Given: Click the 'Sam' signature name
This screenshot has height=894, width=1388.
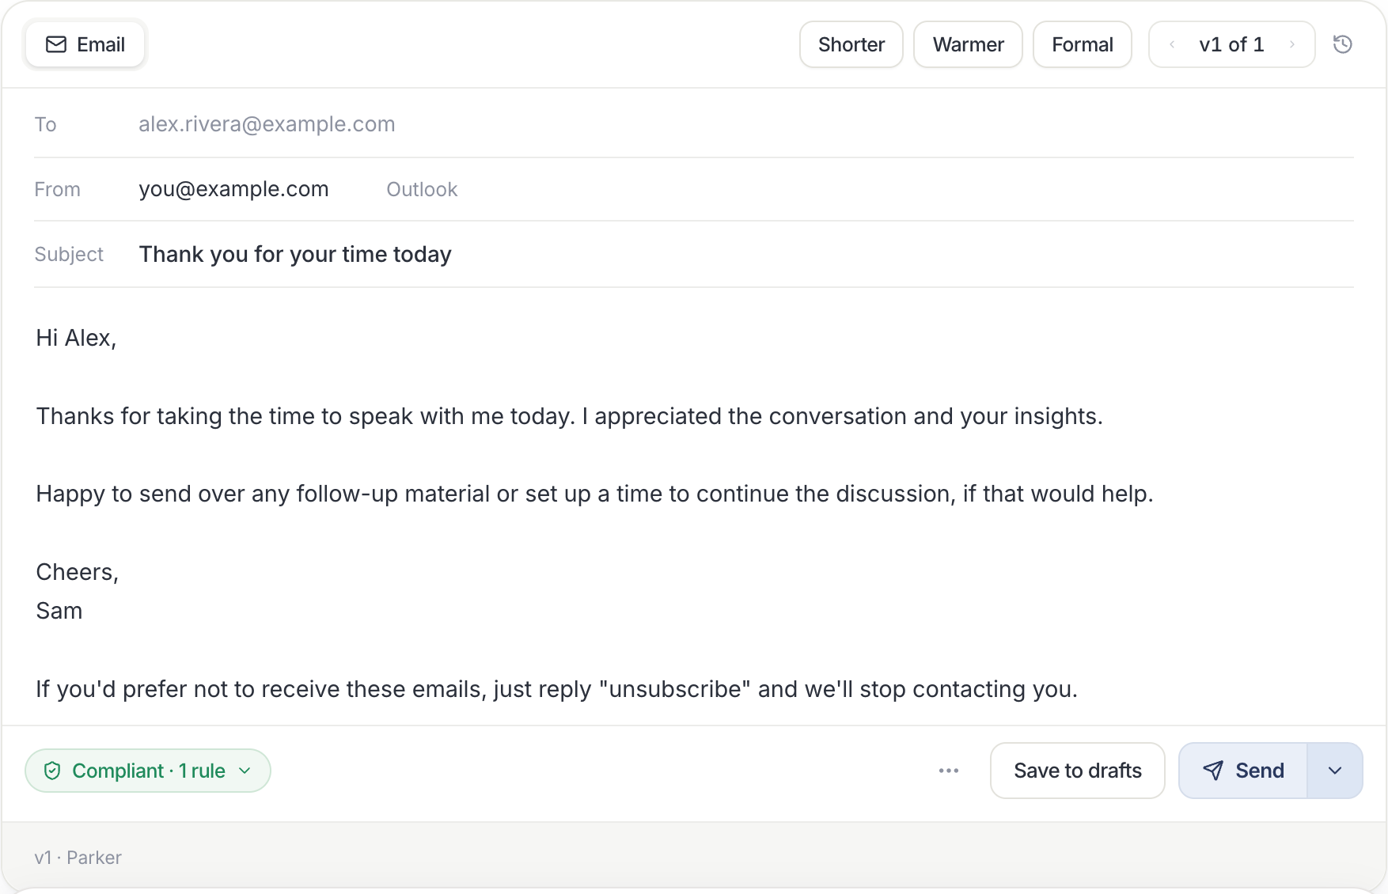Looking at the screenshot, I should [59, 611].
